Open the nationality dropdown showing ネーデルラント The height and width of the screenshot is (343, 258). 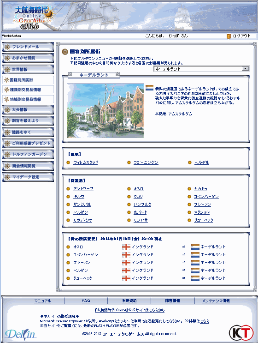201,69
